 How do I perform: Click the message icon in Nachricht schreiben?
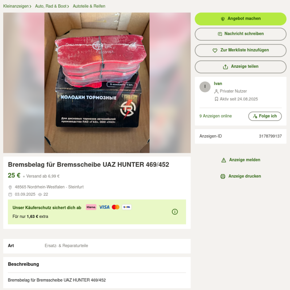click(x=220, y=34)
